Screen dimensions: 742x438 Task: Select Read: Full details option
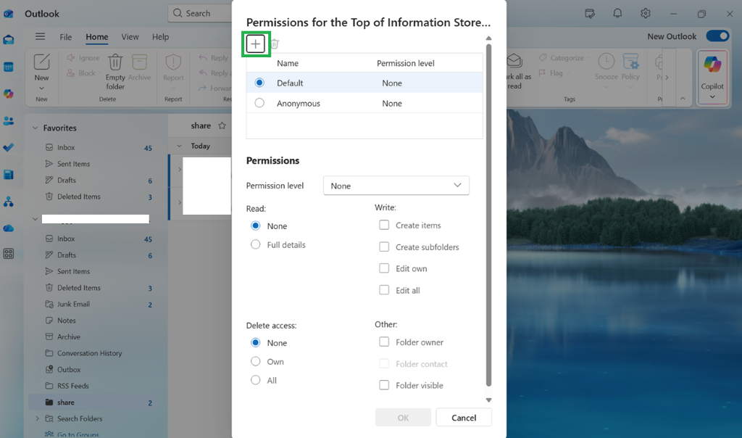tap(256, 244)
